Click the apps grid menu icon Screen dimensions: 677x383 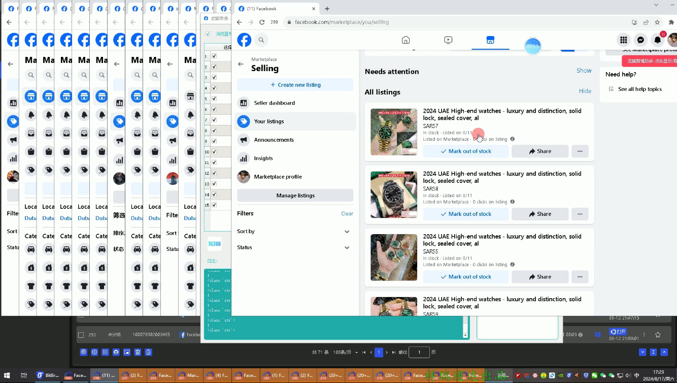pyautogui.click(x=623, y=40)
